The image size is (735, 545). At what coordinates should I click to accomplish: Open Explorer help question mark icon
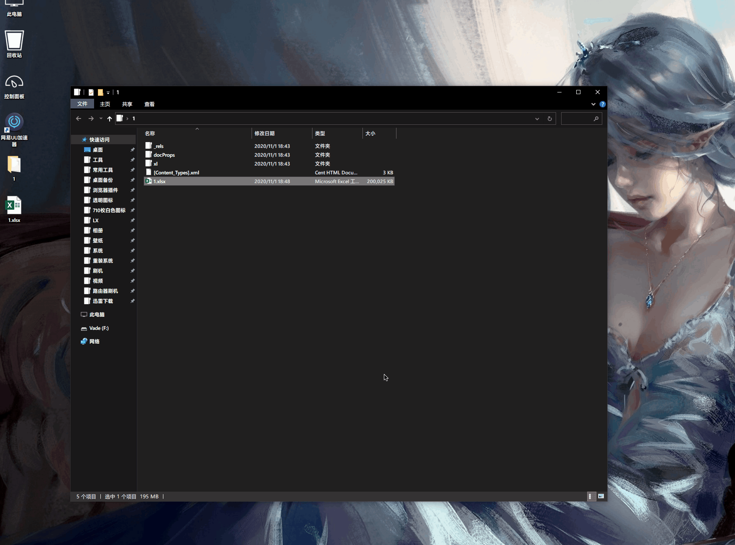[602, 104]
